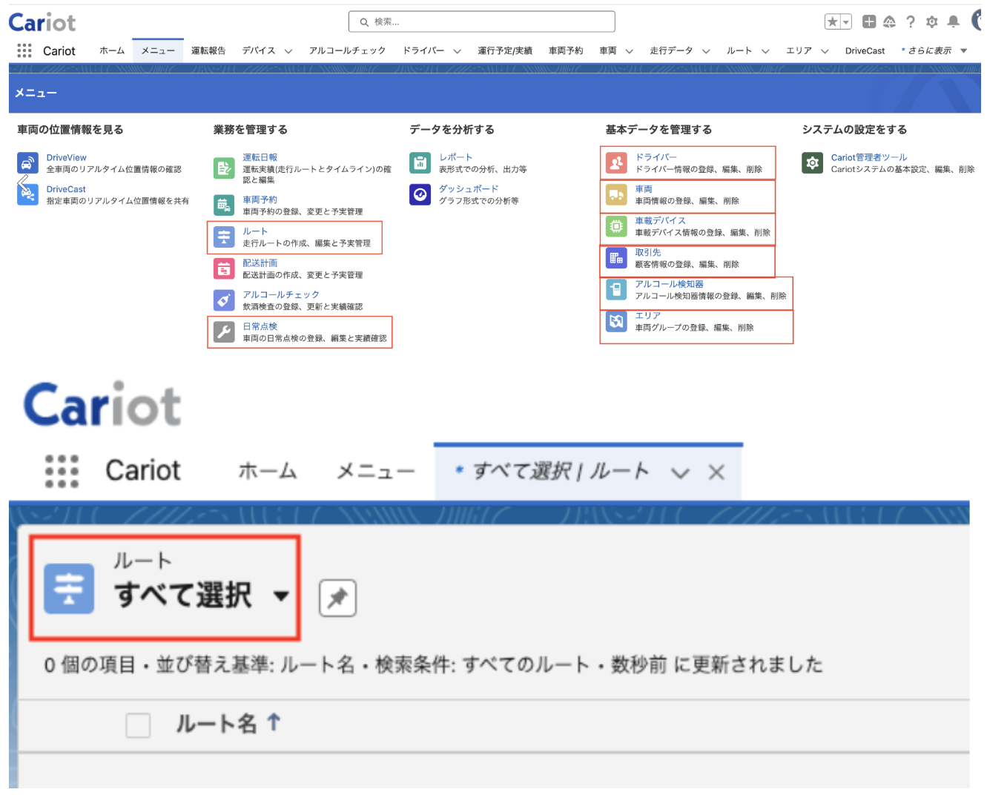Click the favorites star icon

tap(833, 22)
